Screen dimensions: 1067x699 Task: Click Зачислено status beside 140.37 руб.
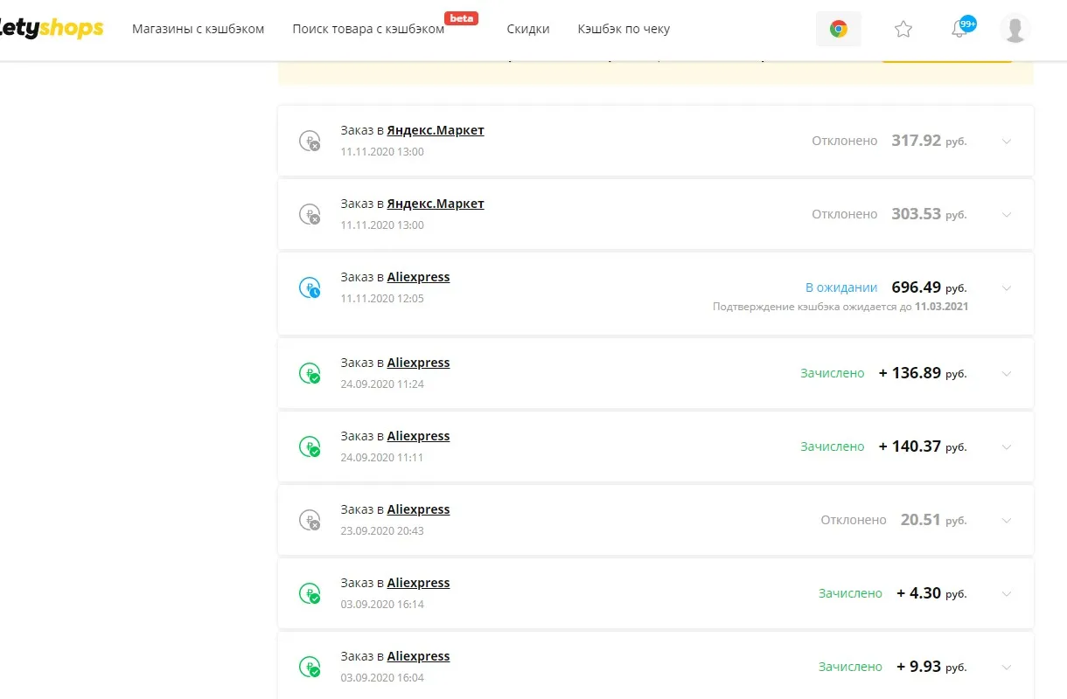pos(833,446)
